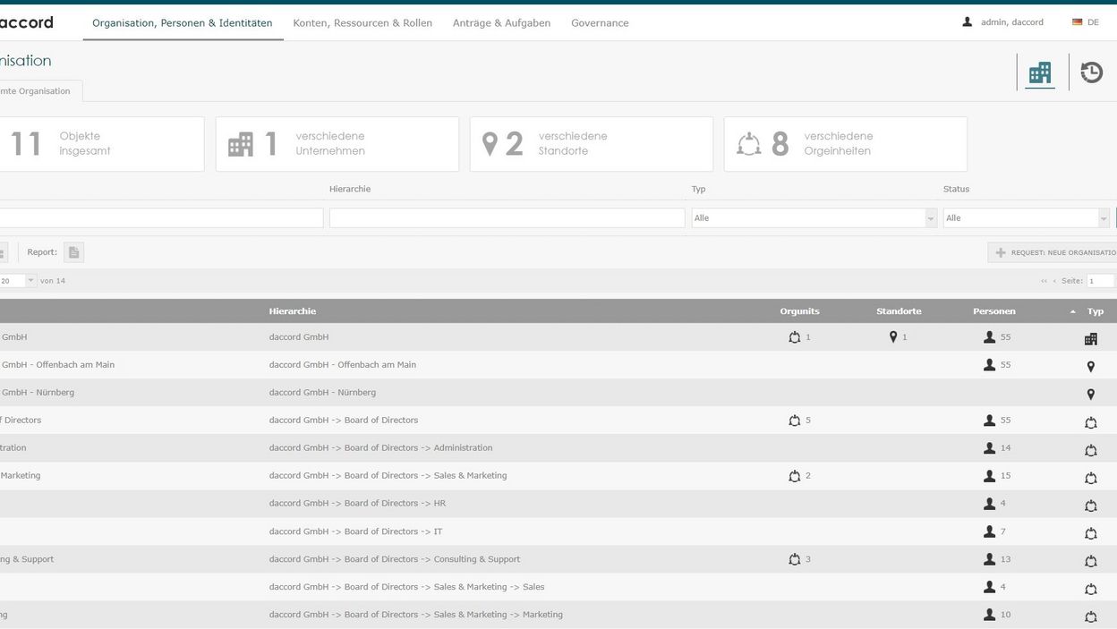This screenshot has height=629, width=1117.
Task: Expand the page size dropdown
Action: (31, 281)
